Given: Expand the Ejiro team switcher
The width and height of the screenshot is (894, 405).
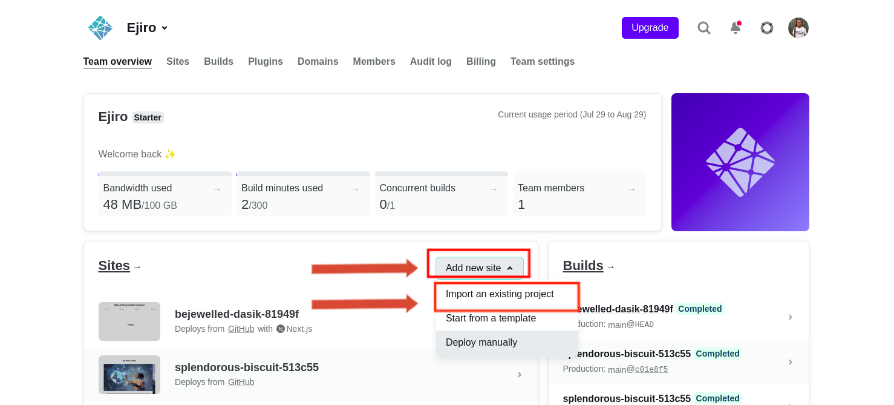Looking at the screenshot, I should click(147, 28).
